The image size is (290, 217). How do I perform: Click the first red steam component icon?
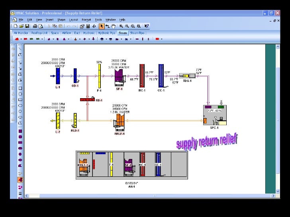pyautogui.click(x=17, y=39)
